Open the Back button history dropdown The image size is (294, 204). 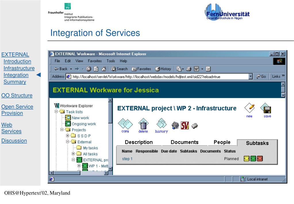pyautogui.click(x=71, y=69)
